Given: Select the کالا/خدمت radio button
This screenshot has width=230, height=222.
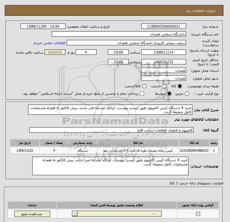Looking at the screenshot, I should tap(144, 86).
